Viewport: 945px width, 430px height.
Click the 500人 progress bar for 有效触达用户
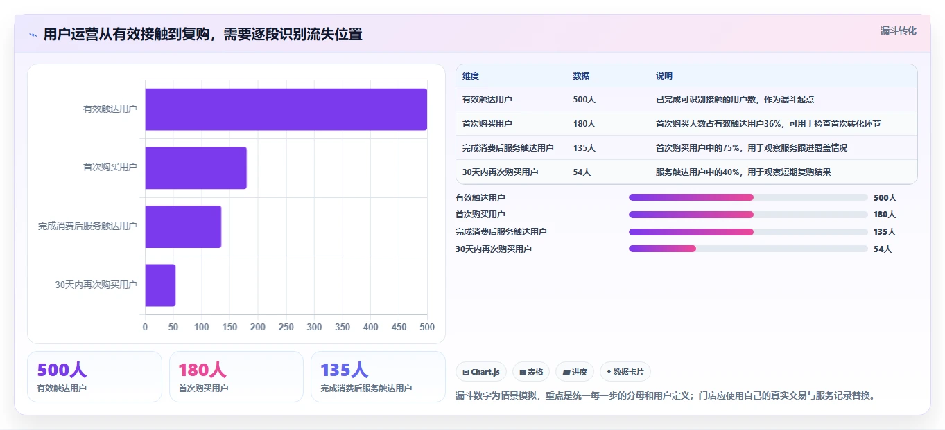tap(748, 197)
